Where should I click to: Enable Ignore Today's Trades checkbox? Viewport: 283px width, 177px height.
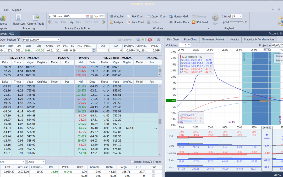[x=132, y=162]
